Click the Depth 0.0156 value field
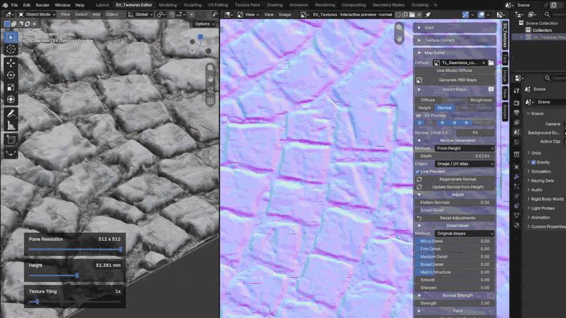 (455, 156)
